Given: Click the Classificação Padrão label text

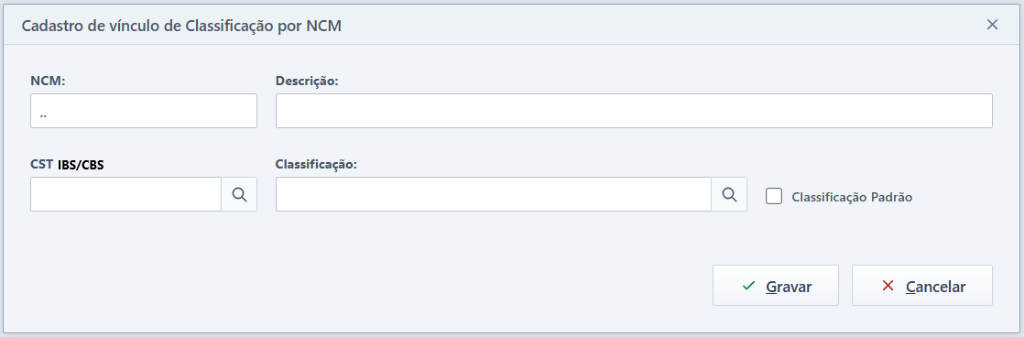Looking at the screenshot, I should tap(852, 197).
